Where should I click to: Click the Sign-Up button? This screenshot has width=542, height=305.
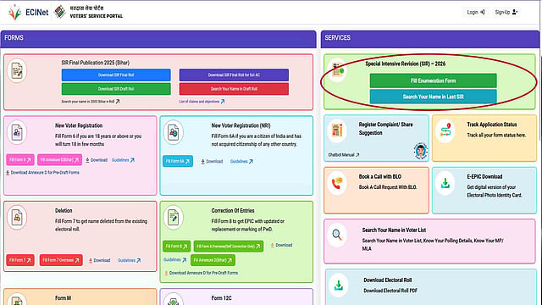point(506,12)
